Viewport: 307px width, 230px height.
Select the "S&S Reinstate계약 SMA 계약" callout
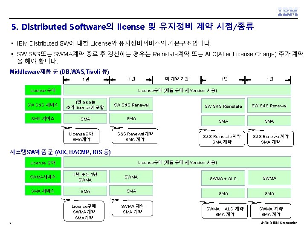[x=222, y=139]
